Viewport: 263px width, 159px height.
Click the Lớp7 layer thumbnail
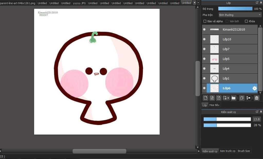[x=214, y=49]
